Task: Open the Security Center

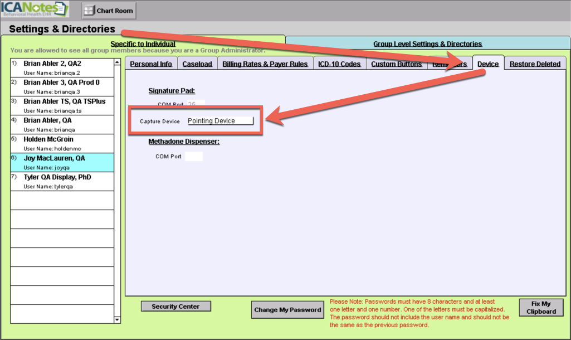Action: point(175,307)
